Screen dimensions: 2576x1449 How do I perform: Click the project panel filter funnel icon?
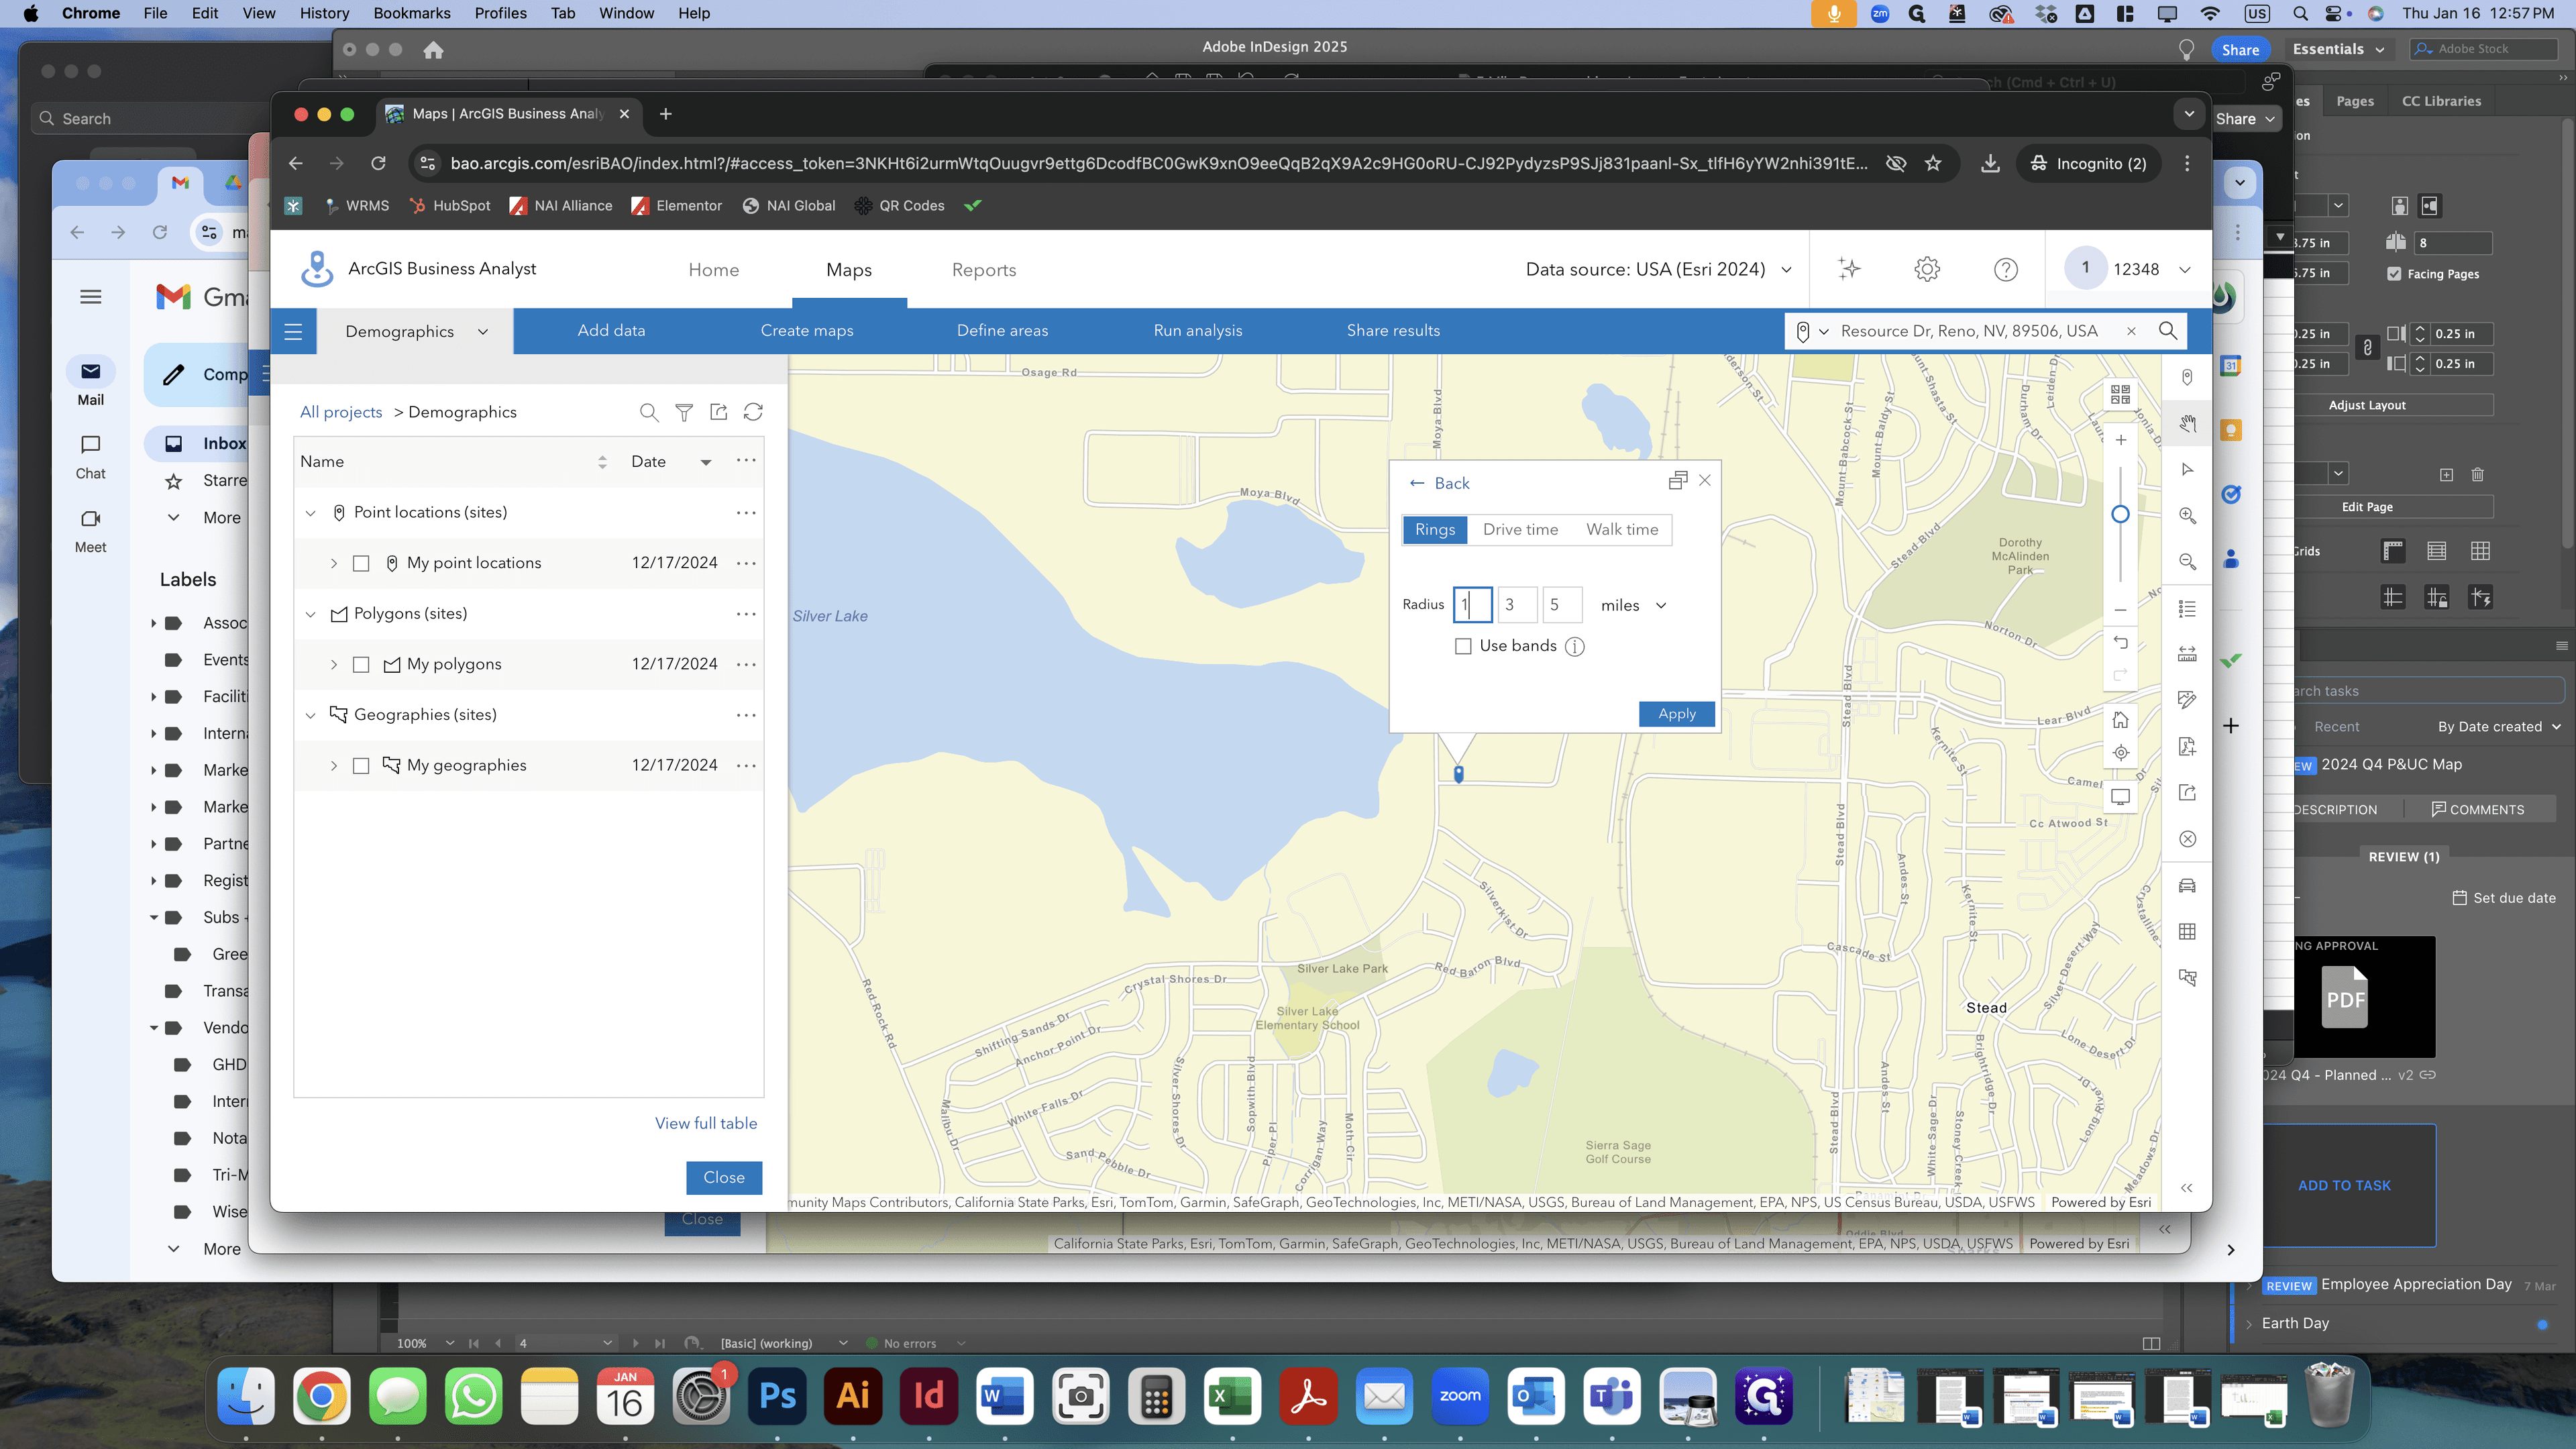[x=684, y=412]
